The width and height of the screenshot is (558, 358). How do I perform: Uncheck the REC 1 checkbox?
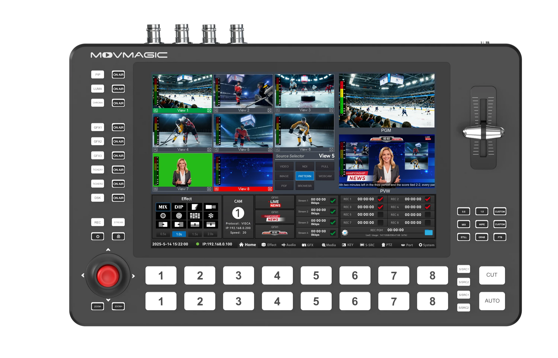pyautogui.click(x=380, y=199)
